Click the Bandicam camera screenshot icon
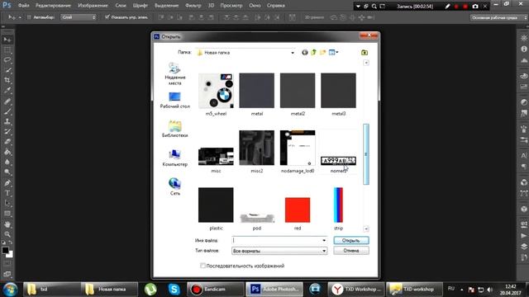529x297 pixels. tap(475, 6)
